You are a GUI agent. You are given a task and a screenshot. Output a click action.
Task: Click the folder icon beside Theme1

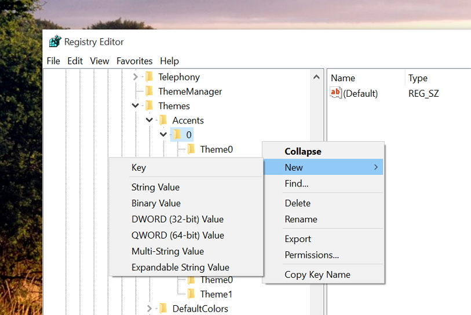tap(191, 294)
